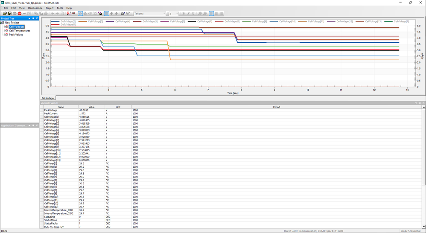Select Cell Temperatures scope in tree
This screenshot has height=233, width=426.
coord(20,31)
